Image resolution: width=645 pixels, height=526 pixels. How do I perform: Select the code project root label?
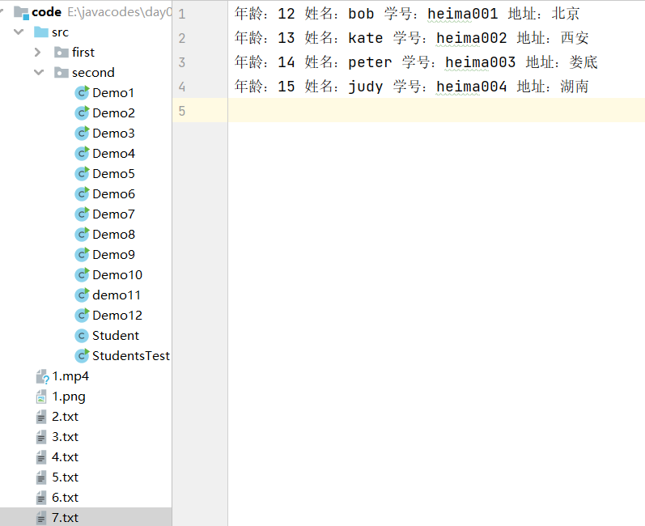(46, 12)
